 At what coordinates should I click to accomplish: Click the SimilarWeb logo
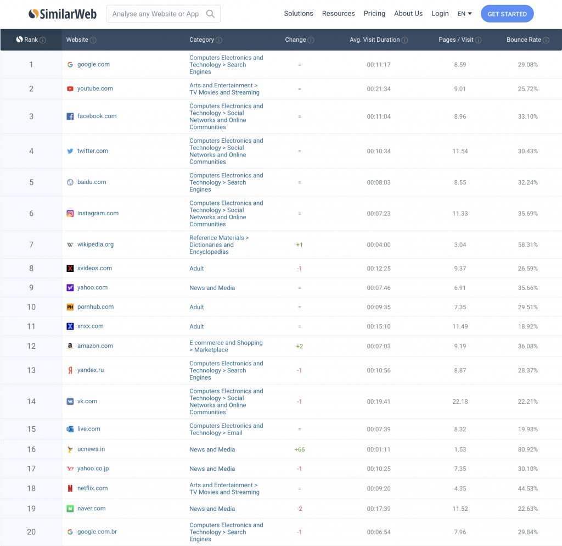pyautogui.click(x=63, y=14)
